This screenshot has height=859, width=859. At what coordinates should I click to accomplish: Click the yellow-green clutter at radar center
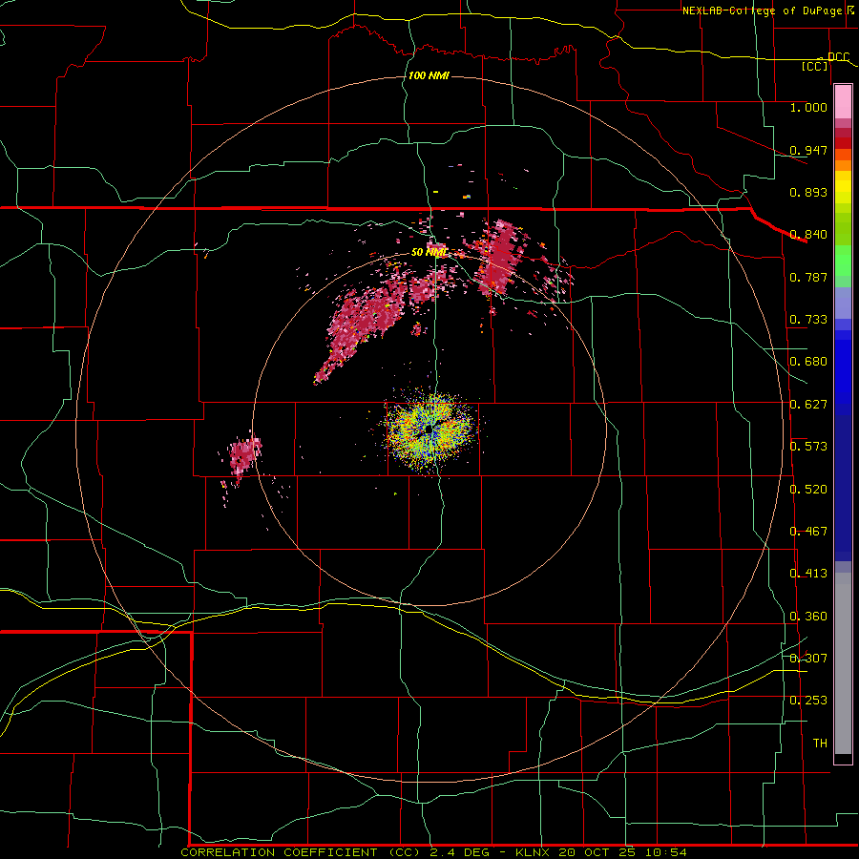429,430
